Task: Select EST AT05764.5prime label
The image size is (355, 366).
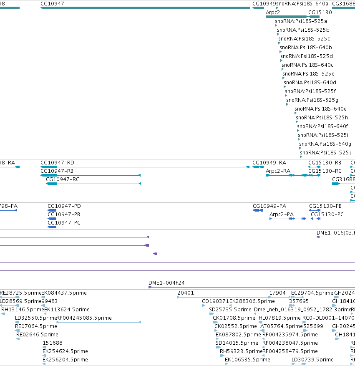Action: tap(282, 326)
